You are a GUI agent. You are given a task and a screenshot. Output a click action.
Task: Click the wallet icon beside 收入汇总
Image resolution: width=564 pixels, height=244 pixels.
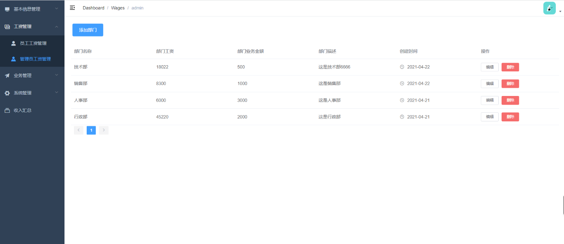(x=7, y=110)
